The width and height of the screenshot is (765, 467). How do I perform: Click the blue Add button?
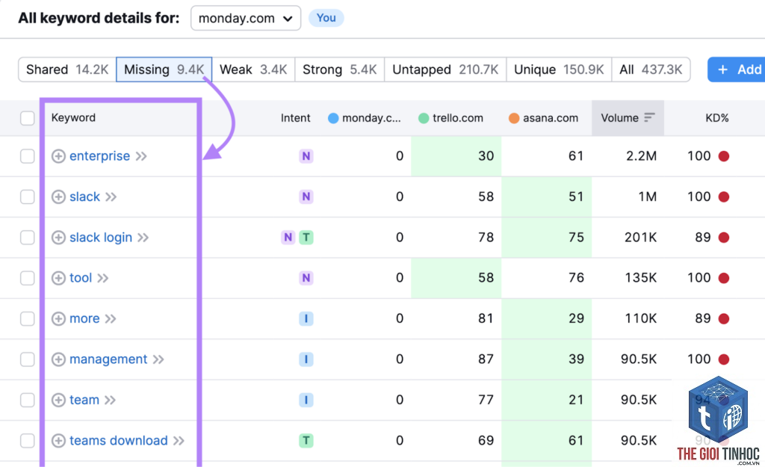(x=737, y=69)
